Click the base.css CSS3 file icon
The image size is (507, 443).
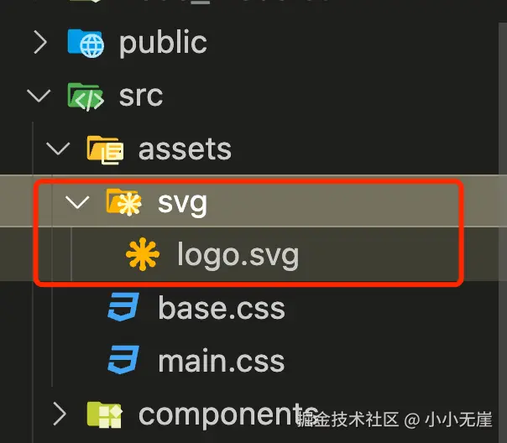coord(123,308)
